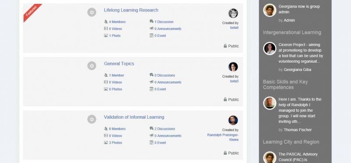The image size is (351, 163).
Task: Click Georgiana Giba author name
Action: [x=297, y=70]
